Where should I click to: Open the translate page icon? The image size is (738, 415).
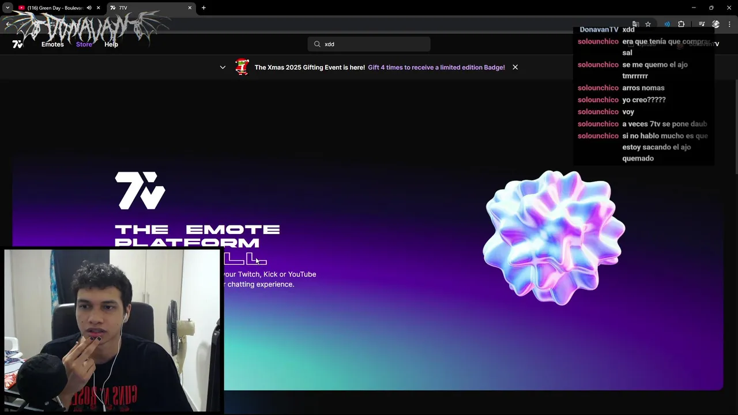(635, 24)
